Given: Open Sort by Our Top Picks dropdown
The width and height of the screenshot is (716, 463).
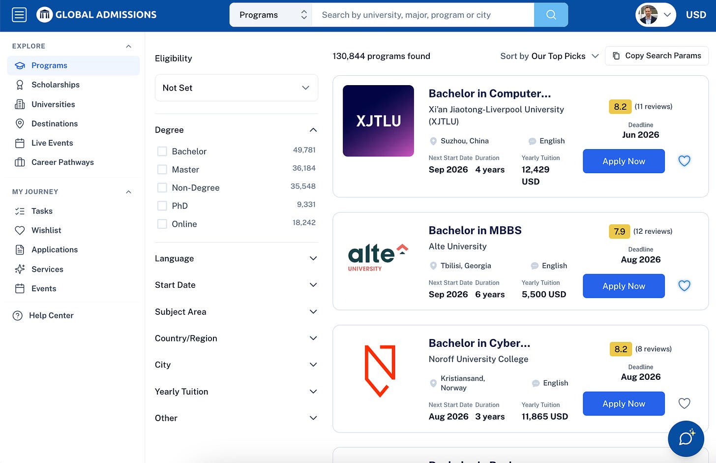Looking at the screenshot, I should [550, 56].
